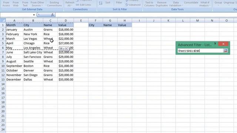Click the cell containing New York
Viewport: 237px width, 133px height.
33,34
